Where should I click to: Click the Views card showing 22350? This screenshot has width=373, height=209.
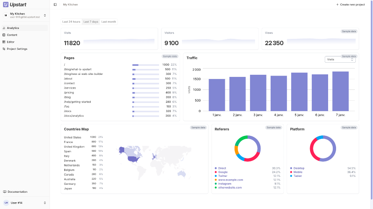310,39
